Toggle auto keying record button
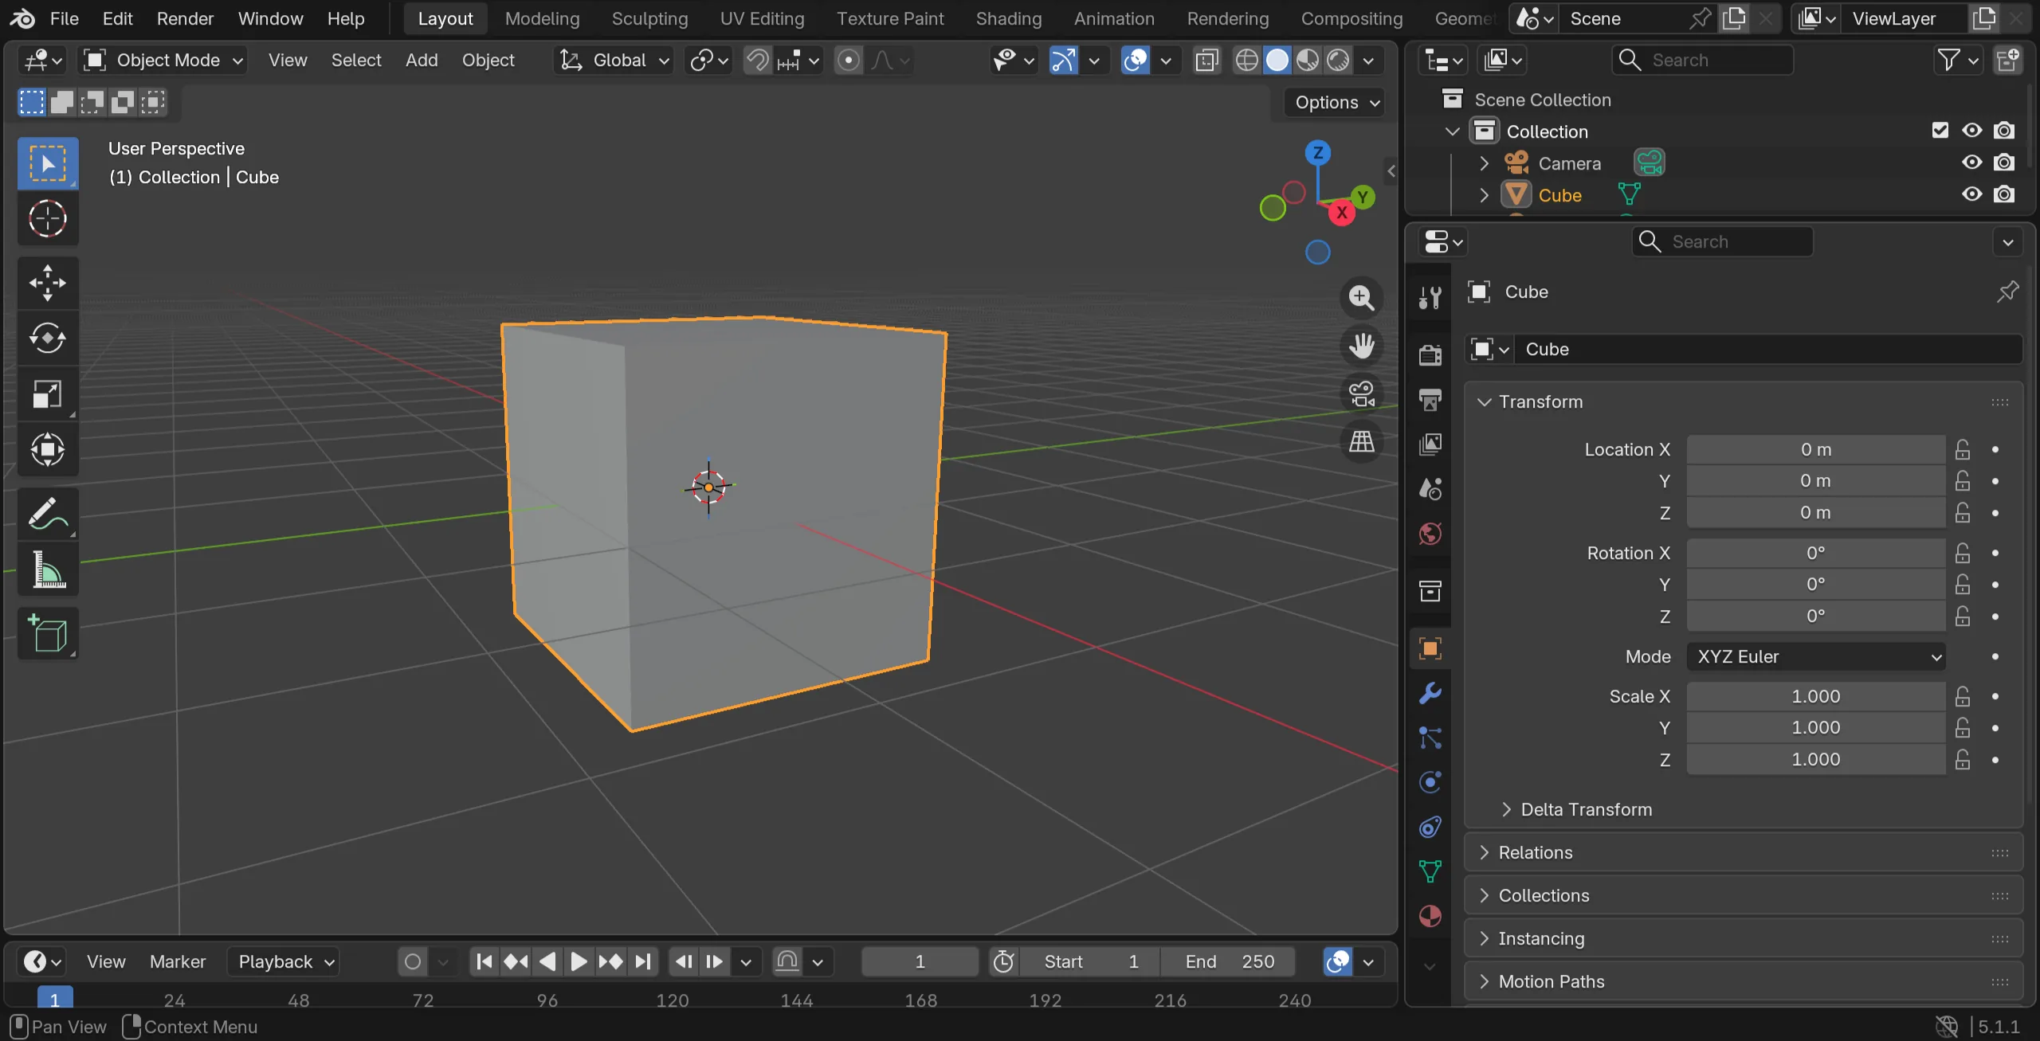The width and height of the screenshot is (2040, 1041). pos(412,962)
